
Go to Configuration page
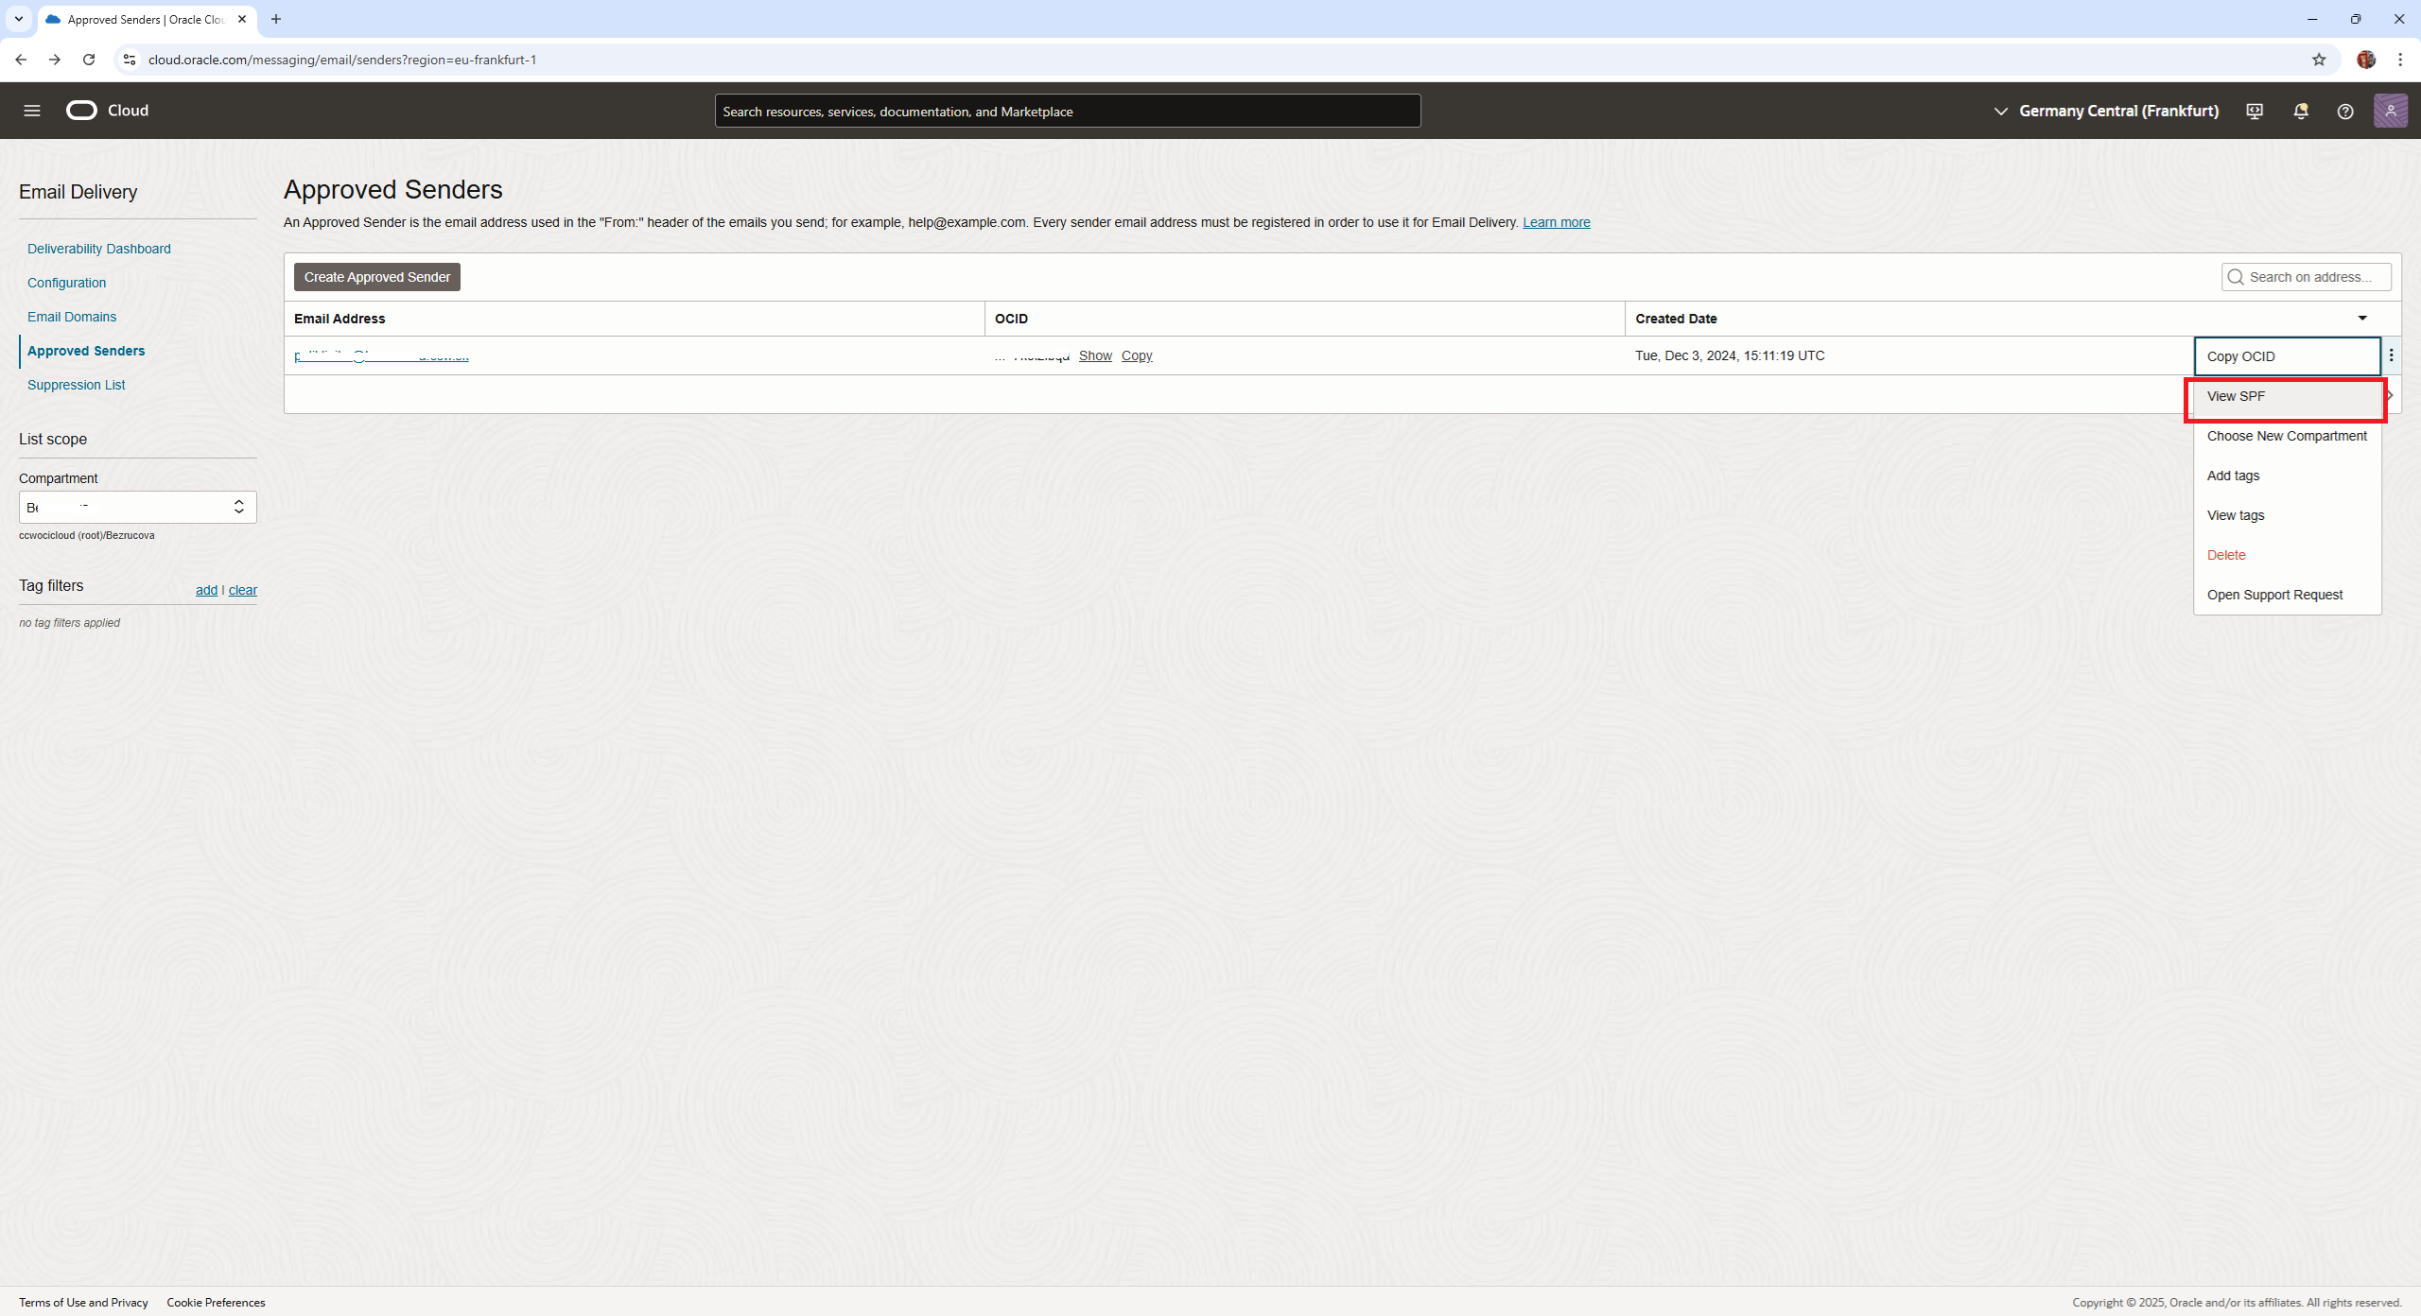(66, 283)
